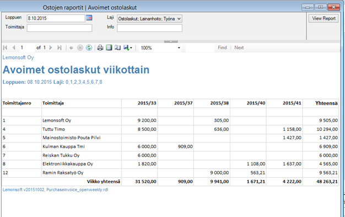Click the find text search box
The width and height of the screenshot is (345, 217).
tap(200, 48)
